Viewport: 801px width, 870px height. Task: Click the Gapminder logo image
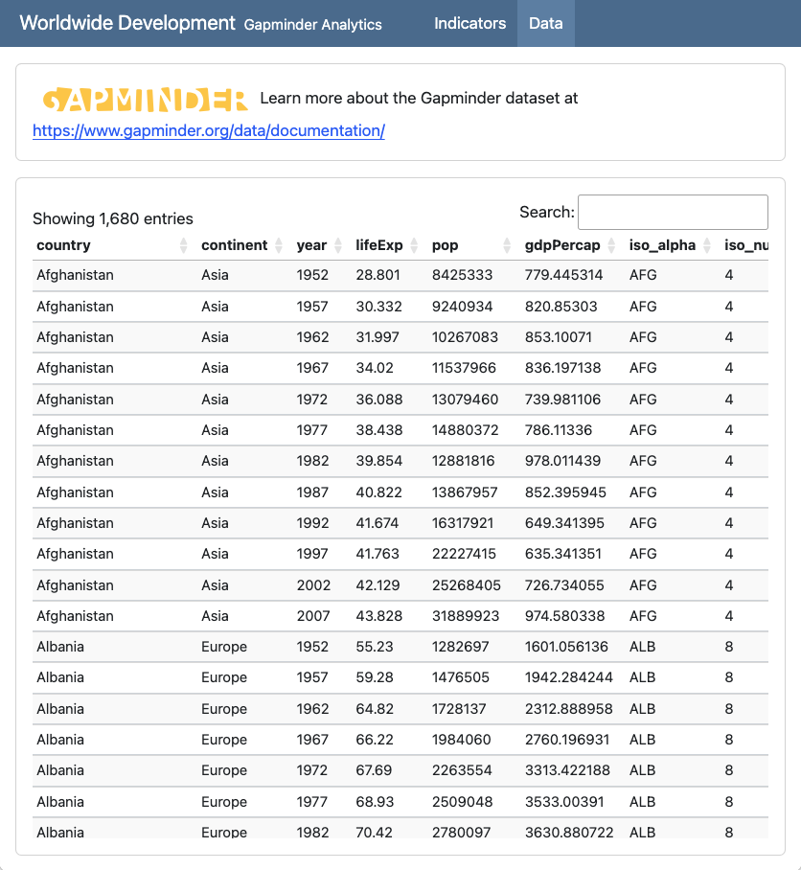(146, 99)
